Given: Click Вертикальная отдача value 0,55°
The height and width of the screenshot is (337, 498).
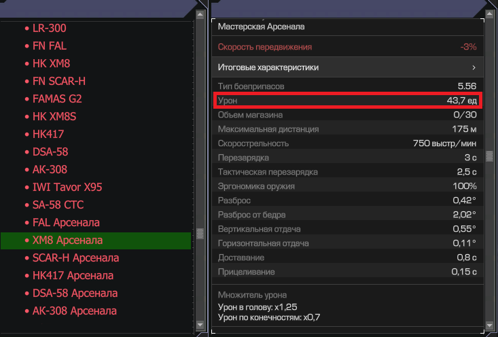Looking at the screenshot, I should pos(464,229).
